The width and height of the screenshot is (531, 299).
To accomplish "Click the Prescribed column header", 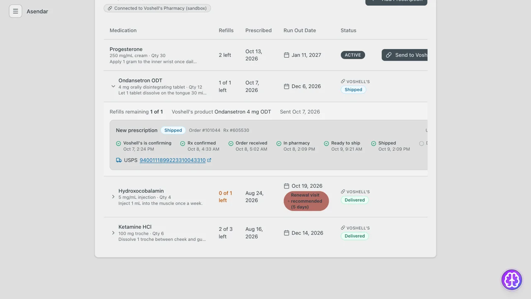I will (x=258, y=30).
